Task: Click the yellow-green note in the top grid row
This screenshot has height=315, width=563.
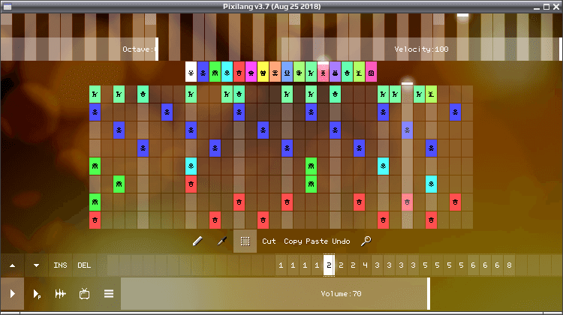Action: click(x=431, y=94)
